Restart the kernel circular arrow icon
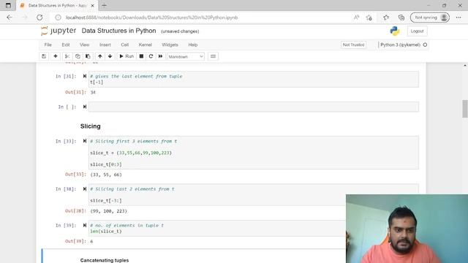The height and width of the screenshot is (263, 468). pyautogui.click(x=151, y=56)
